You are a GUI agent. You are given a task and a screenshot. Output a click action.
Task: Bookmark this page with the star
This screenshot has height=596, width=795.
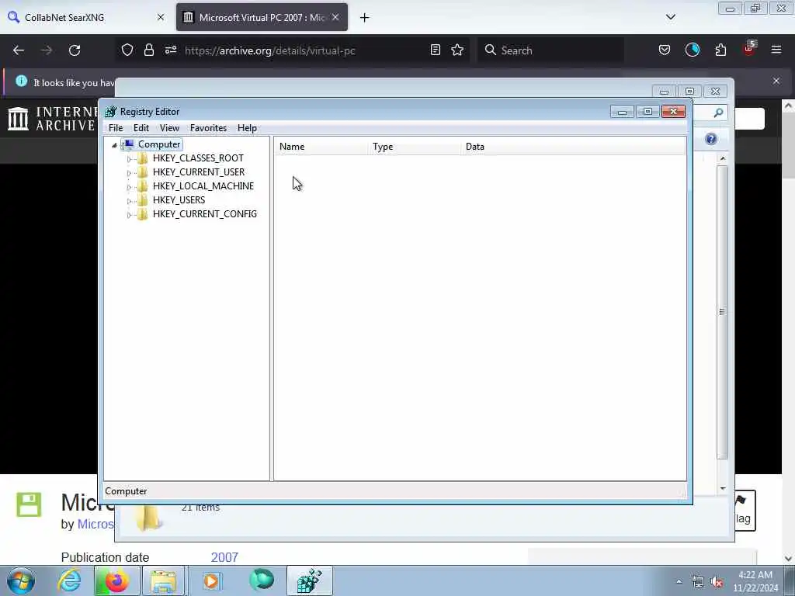point(457,50)
